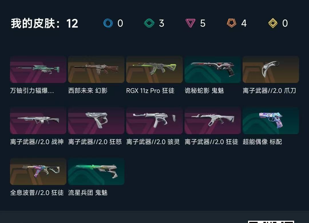Image resolution: width=309 pixels, height=223 pixels.
Task: Open the RGX 11z Pro 狂徒 skin
Action: click(x=154, y=69)
